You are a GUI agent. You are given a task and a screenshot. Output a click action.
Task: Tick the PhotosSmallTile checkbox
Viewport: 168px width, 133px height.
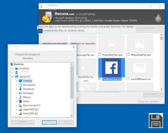[x=128, y=55]
